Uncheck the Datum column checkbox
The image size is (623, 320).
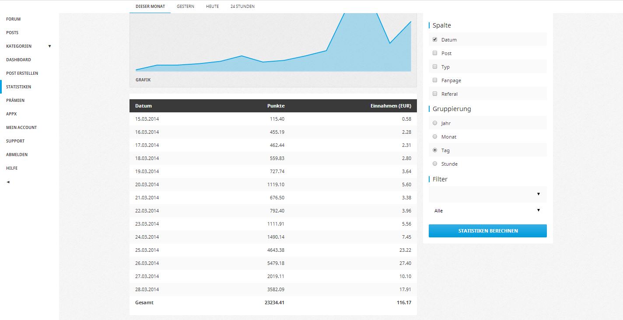(x=435, y=39)
